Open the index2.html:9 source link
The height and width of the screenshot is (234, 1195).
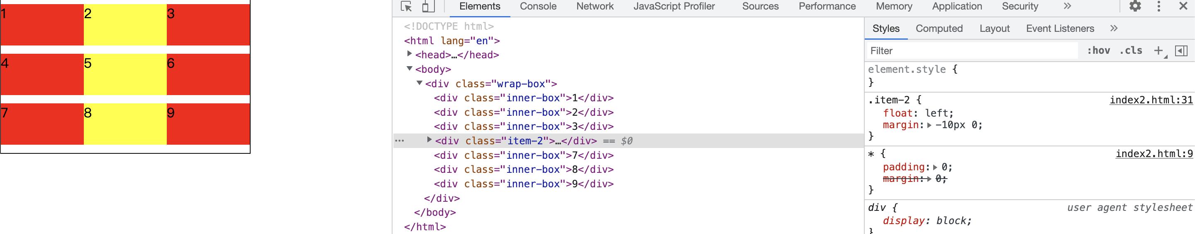click(1154, 154)
